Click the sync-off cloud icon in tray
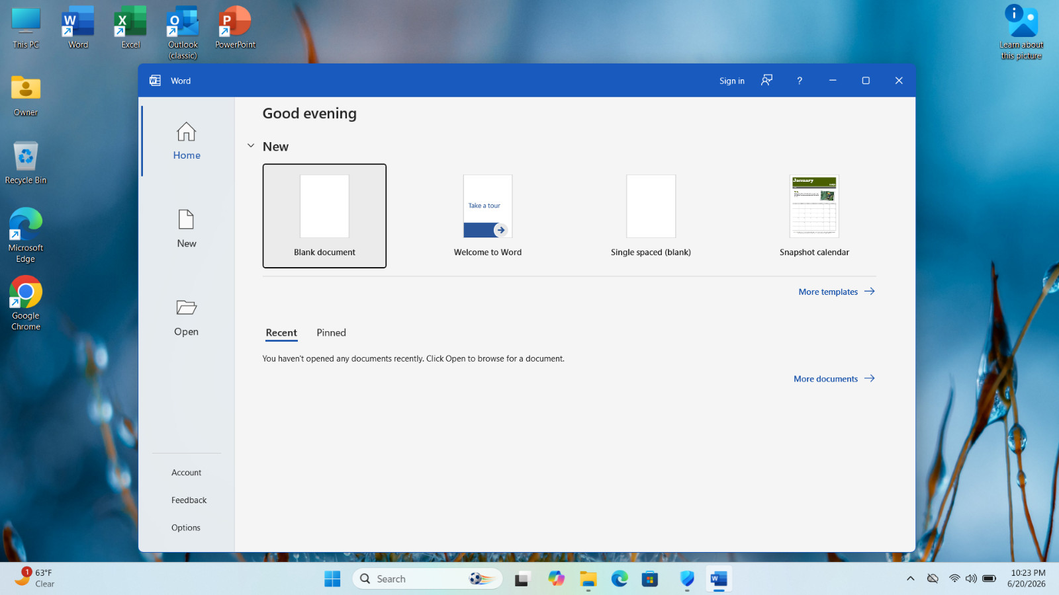 (x=933, y=579)
